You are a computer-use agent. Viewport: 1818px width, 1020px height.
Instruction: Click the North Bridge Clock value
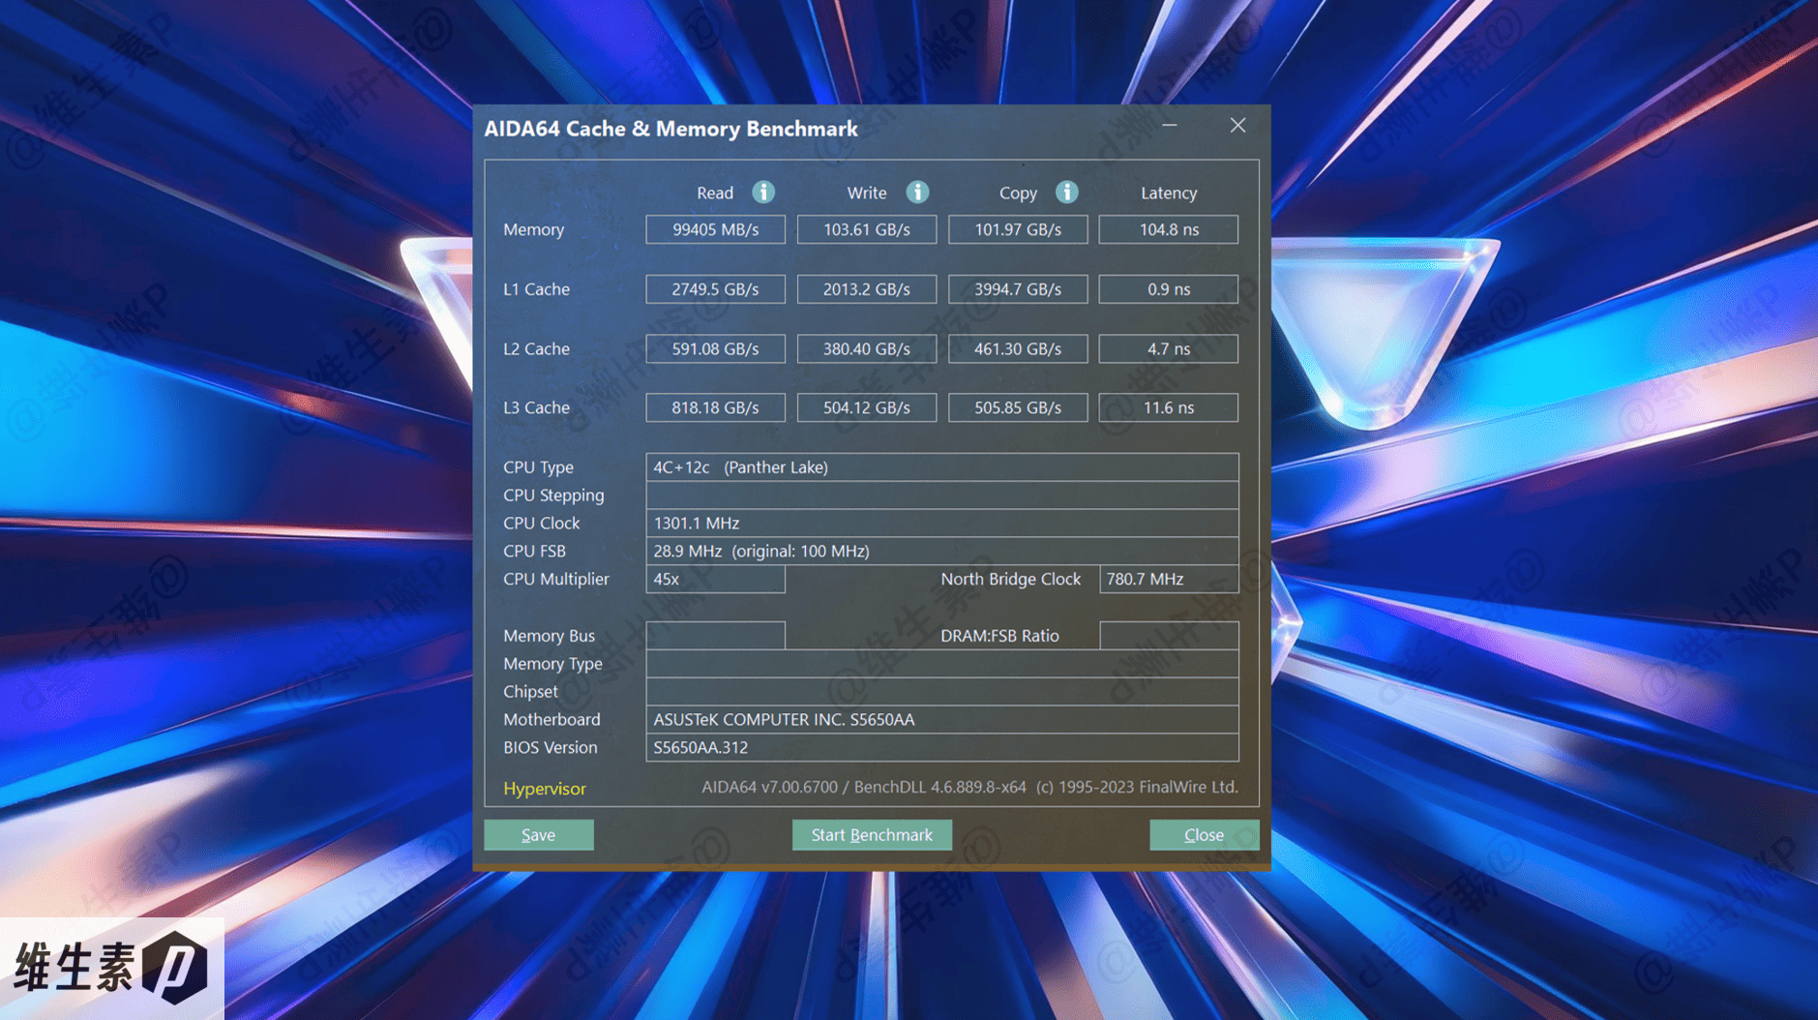[x=1168, y=579]
